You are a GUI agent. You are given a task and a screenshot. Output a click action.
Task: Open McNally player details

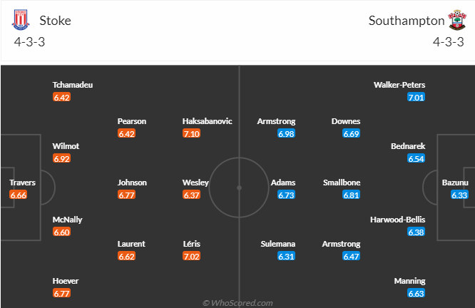tap(67, 220)
